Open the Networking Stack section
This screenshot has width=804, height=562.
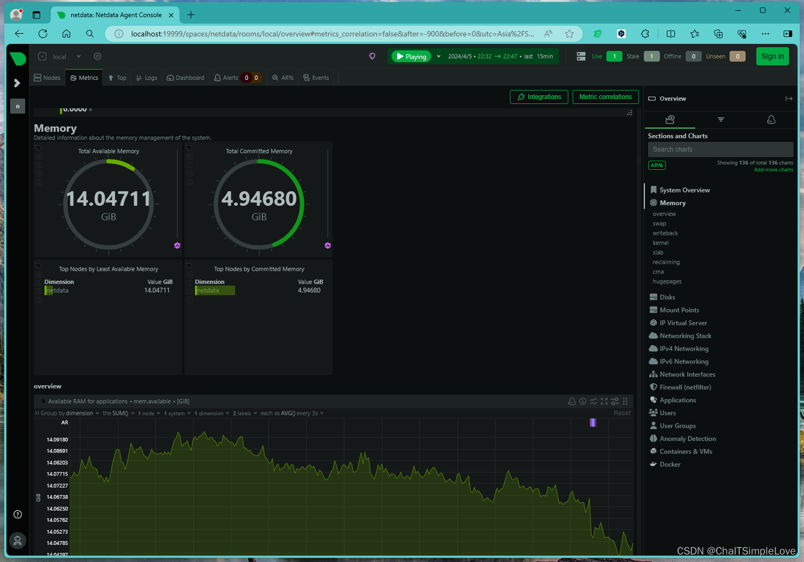686,336
